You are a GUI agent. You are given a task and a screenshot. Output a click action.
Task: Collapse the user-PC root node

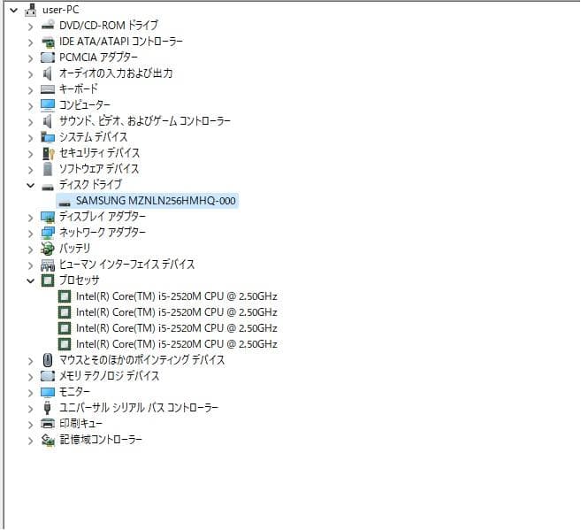(x=12, y=10)
